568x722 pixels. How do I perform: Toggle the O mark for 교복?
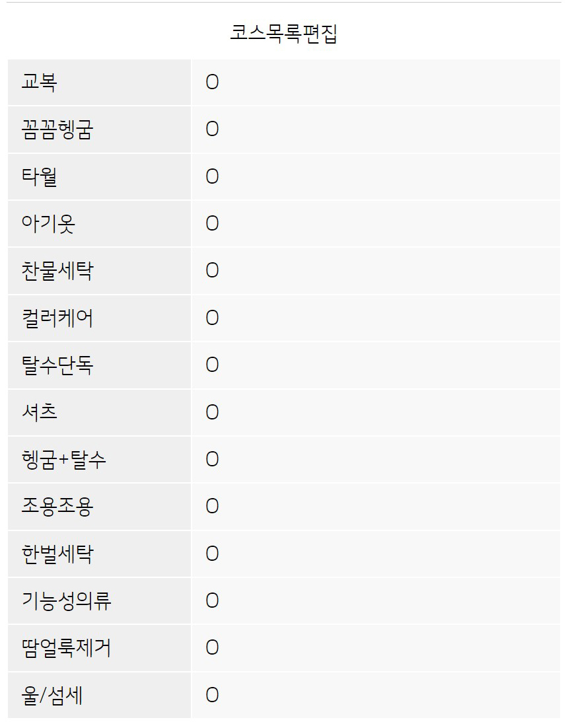212,82
